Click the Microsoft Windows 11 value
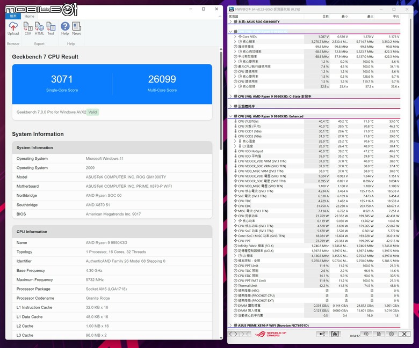The width and height of the screenshot is (419, 348). tap(105, 158)
